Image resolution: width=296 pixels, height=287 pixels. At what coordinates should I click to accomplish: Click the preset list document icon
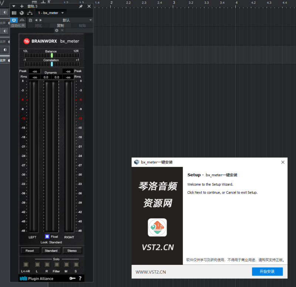click(x=31, y=20)
